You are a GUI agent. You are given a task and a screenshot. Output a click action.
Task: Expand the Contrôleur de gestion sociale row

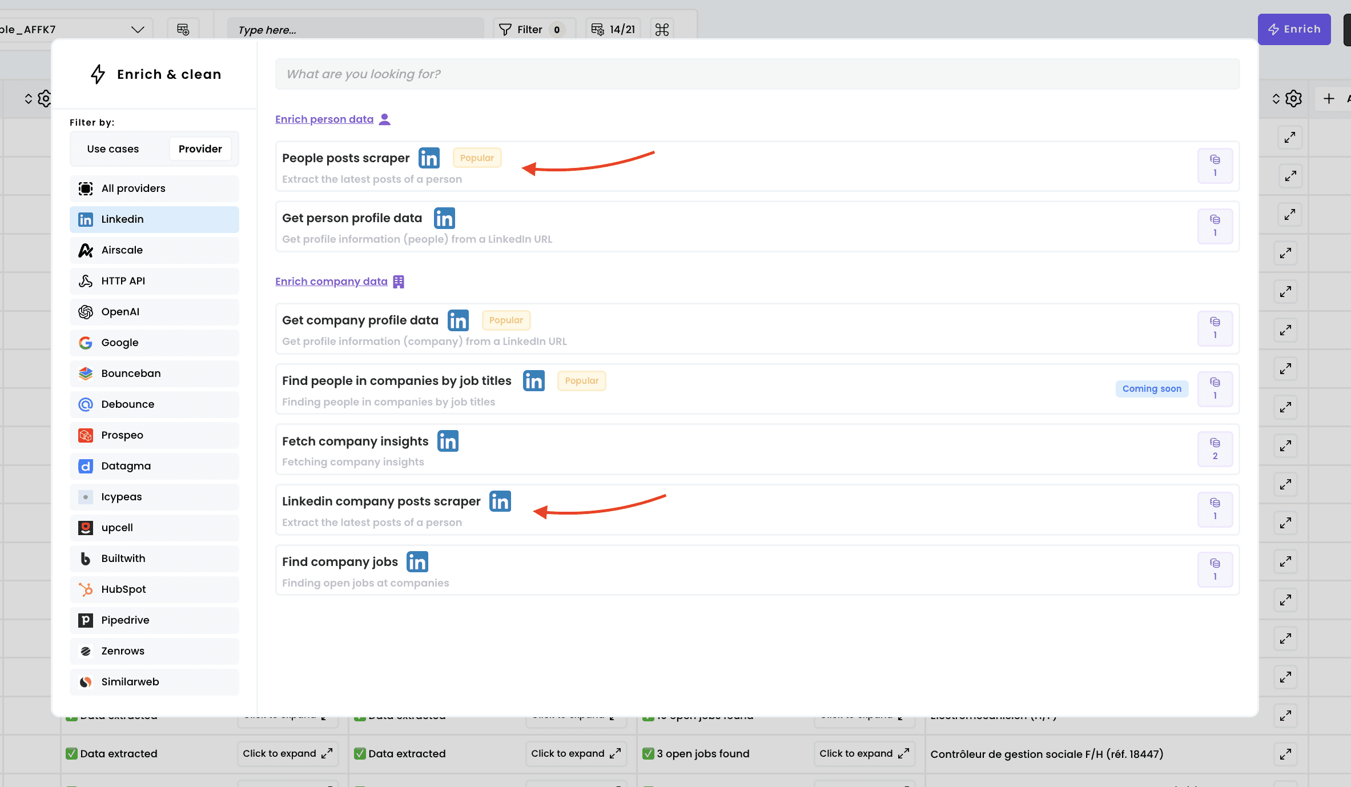(x=1285, y=754)
